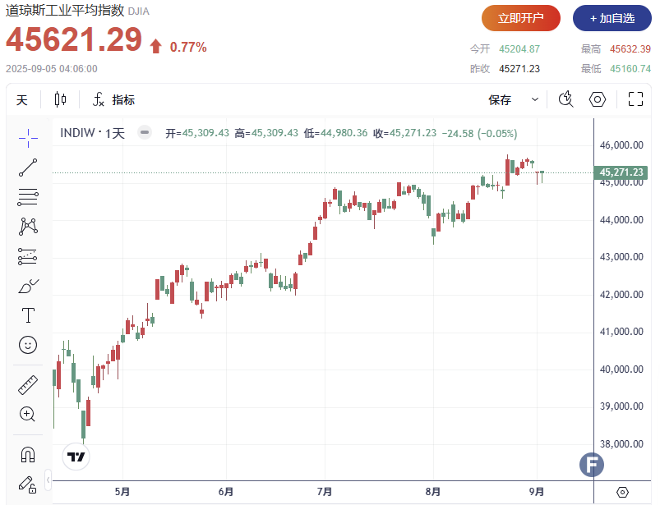The width and height of the screenshot is (660, 505).
Task: Open the emoji icons tool
Action: (28, 345)
